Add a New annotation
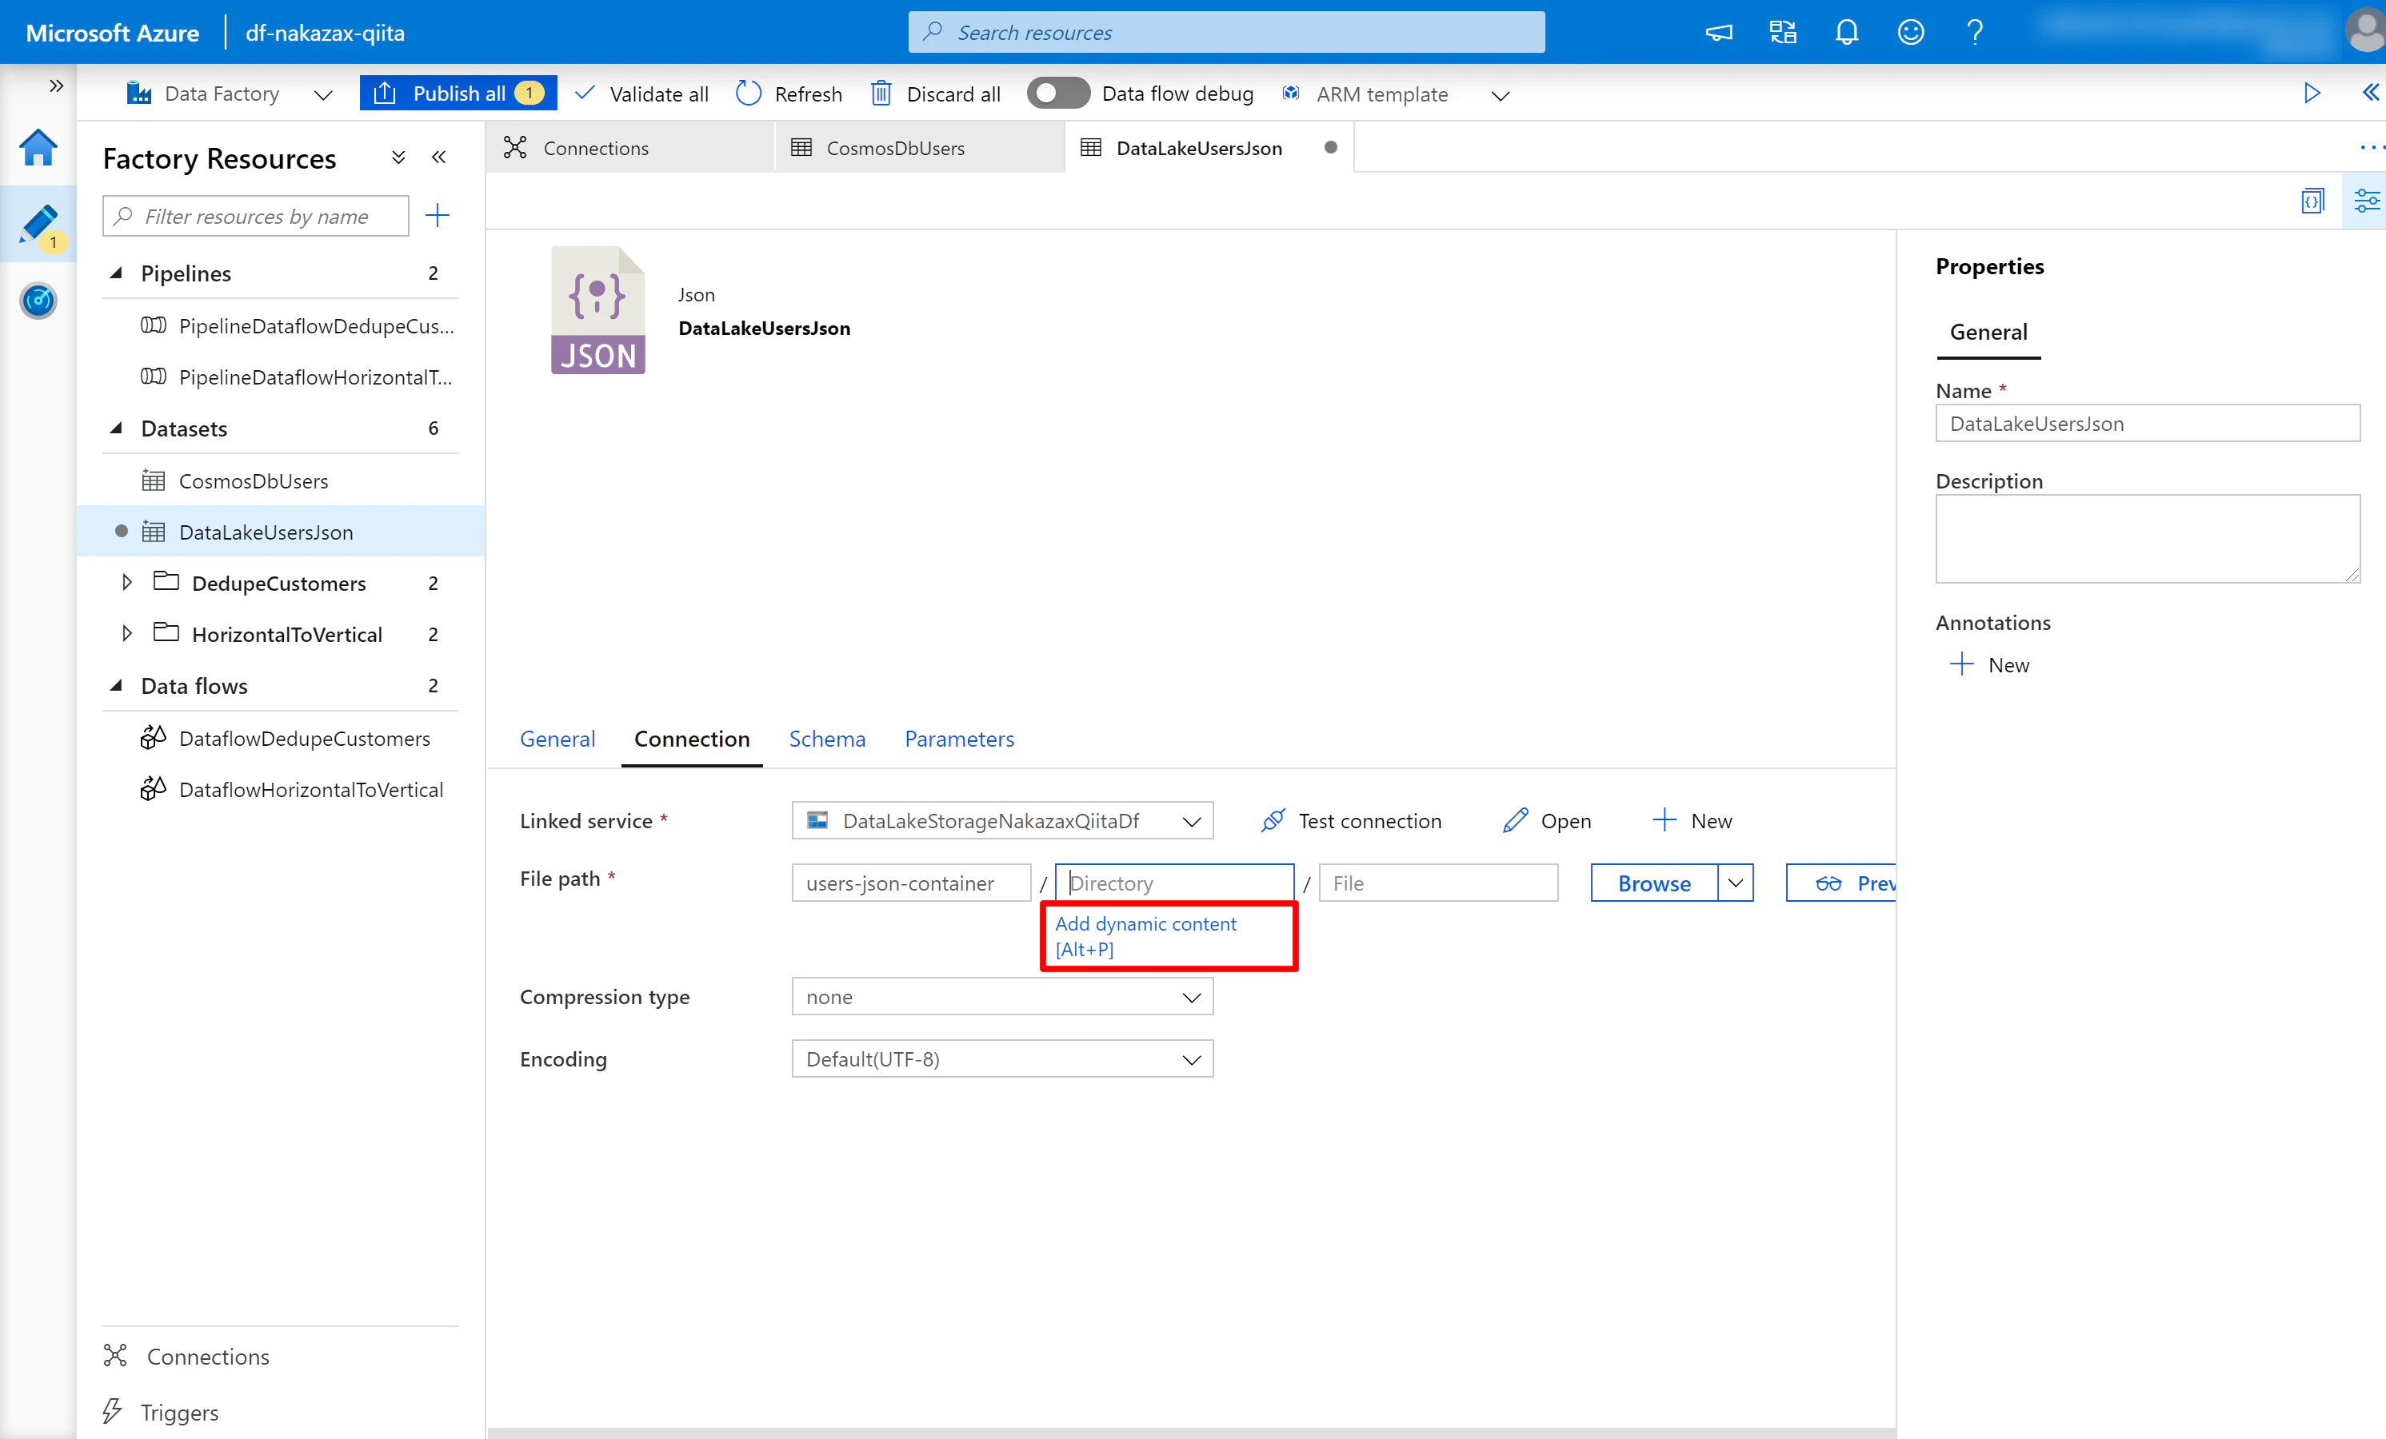This screenshot has height=1439, width=2386. (x=1991, y=665)
